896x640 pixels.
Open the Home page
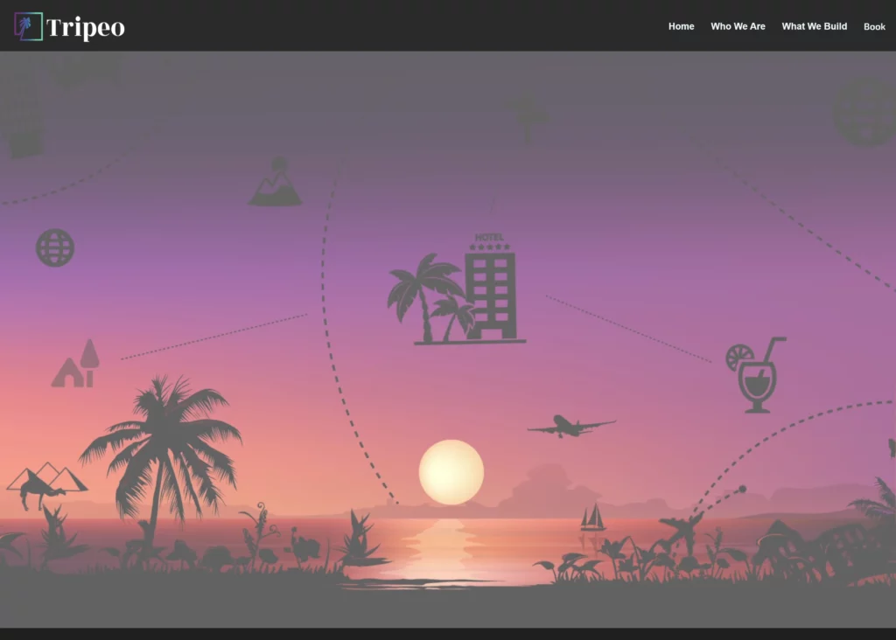pos(681,27)
